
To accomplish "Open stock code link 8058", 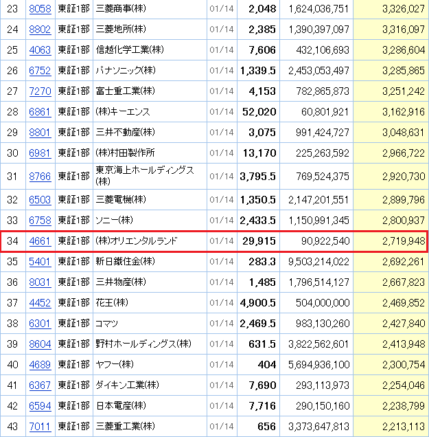I will 40,9.
